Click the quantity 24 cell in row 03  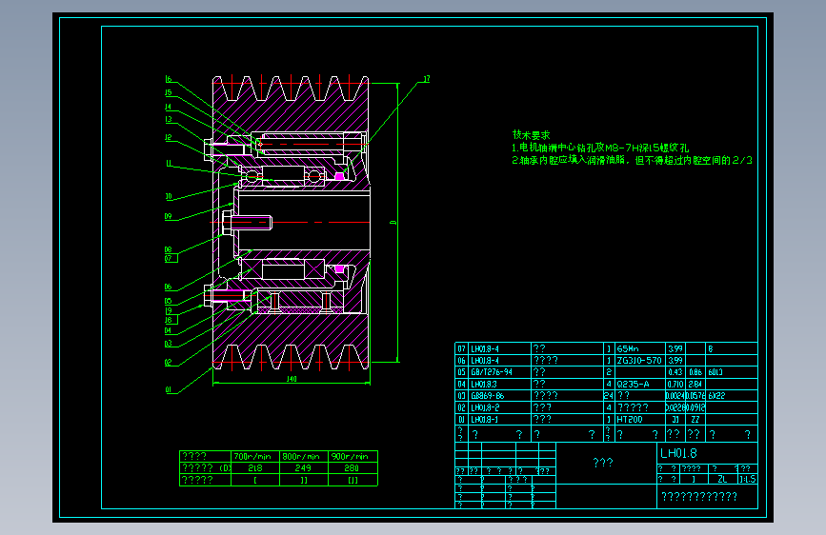point(609,395)
